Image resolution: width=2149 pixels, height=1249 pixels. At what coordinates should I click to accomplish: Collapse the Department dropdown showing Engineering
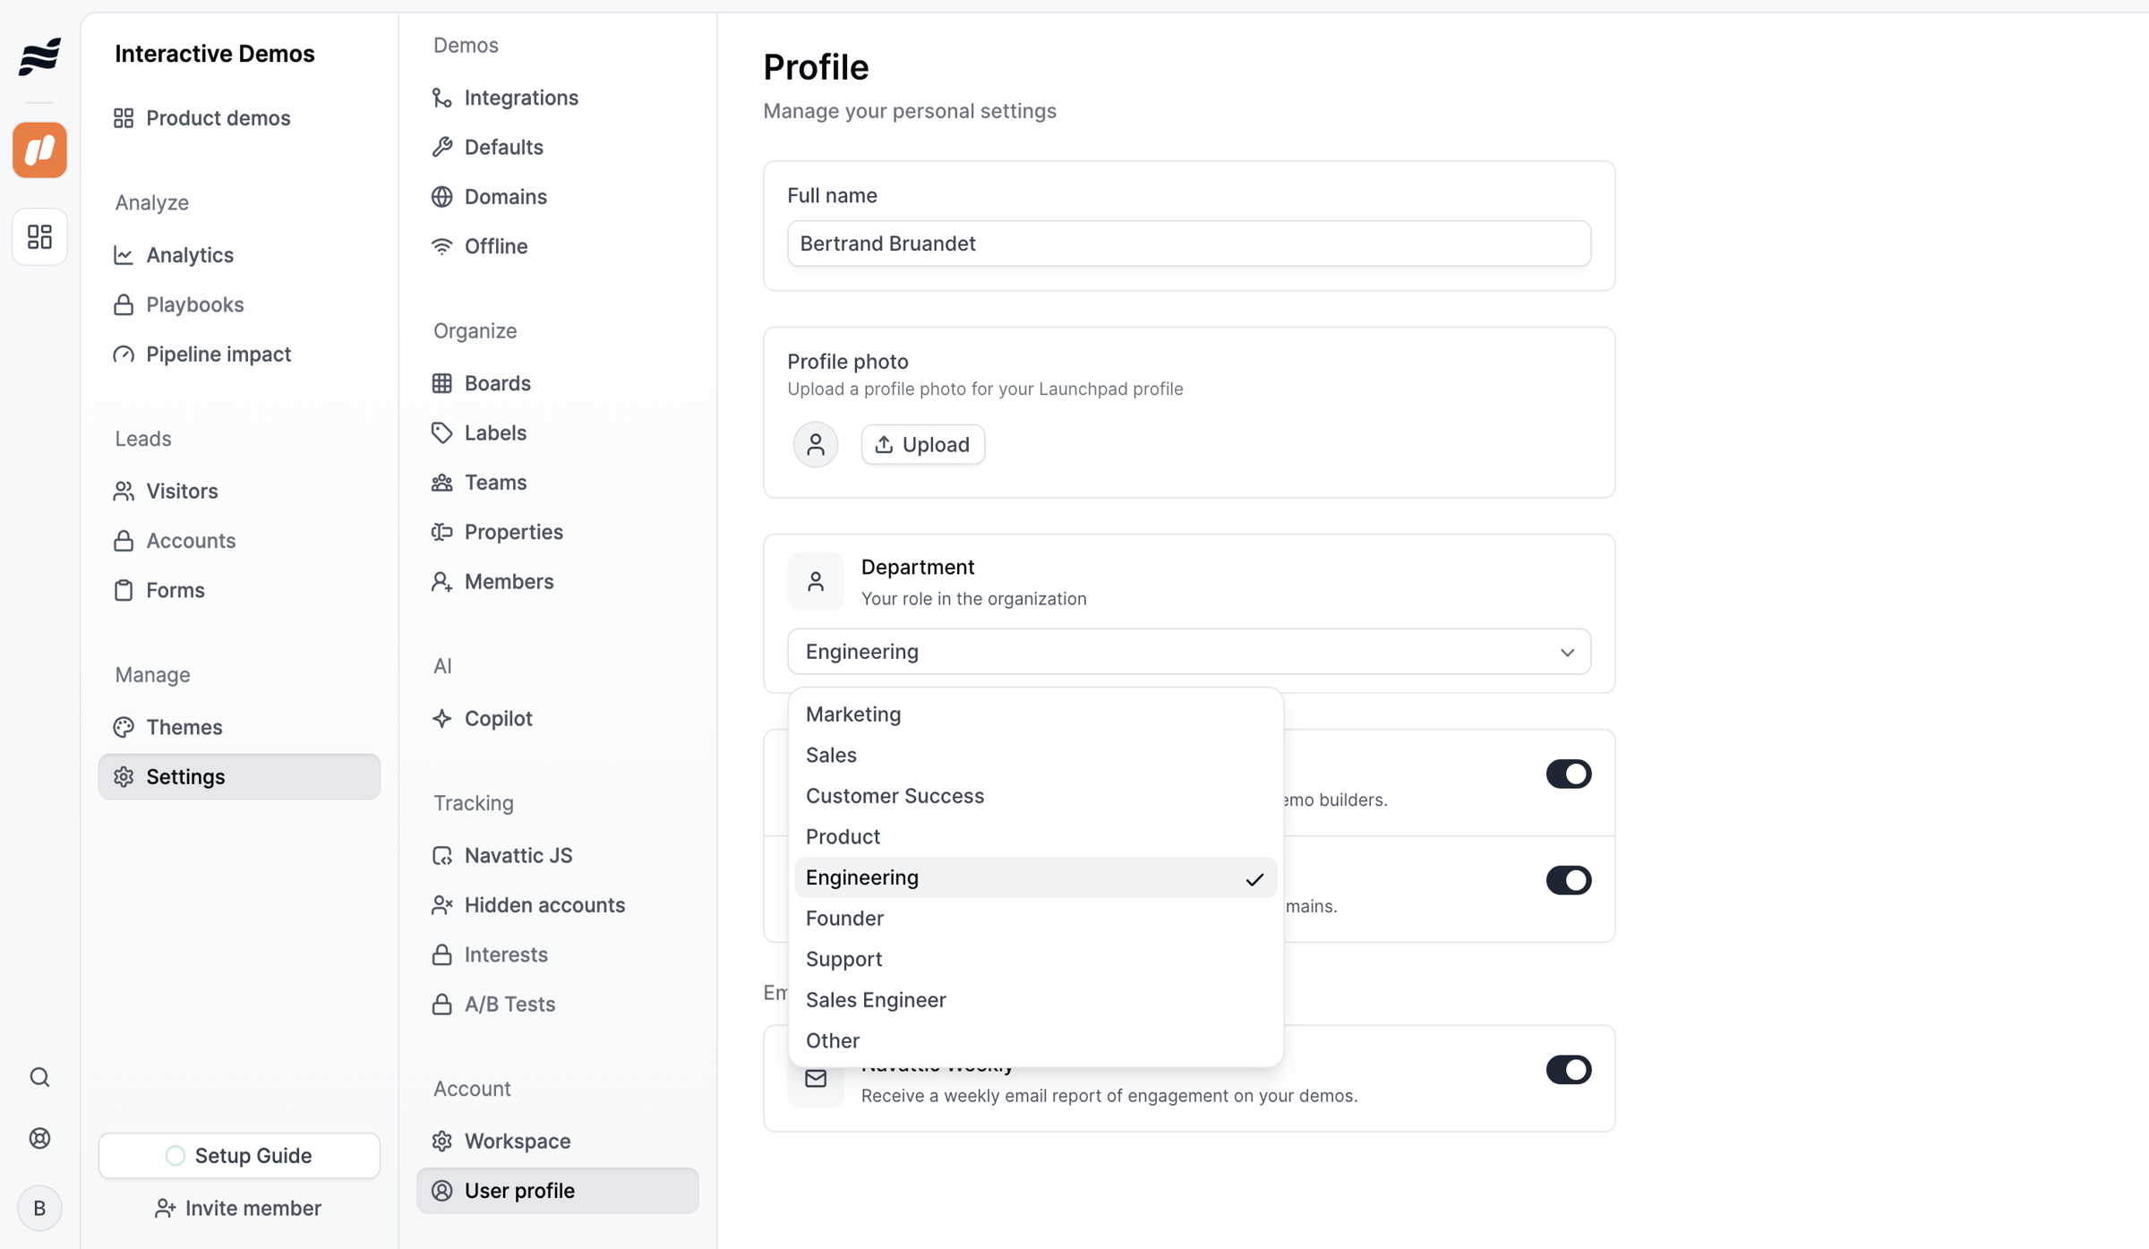[x=1188, y=652]
